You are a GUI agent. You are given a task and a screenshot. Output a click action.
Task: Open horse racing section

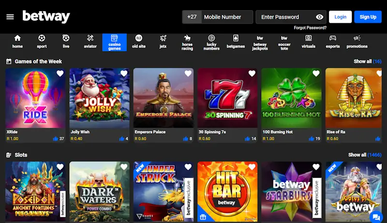coord(187,43)
